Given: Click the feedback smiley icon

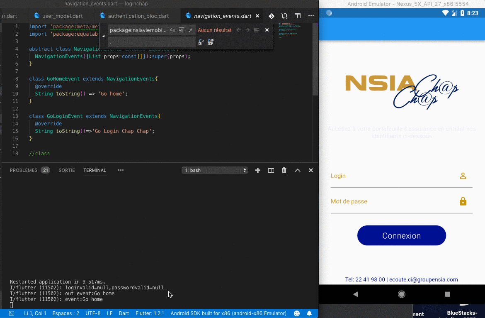Looking at the screenshot, I should pyautogui.click(x=297, y=313).
